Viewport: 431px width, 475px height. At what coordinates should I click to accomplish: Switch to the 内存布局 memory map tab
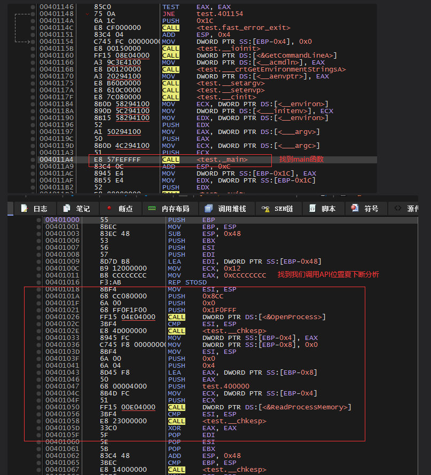click(169, 209)
